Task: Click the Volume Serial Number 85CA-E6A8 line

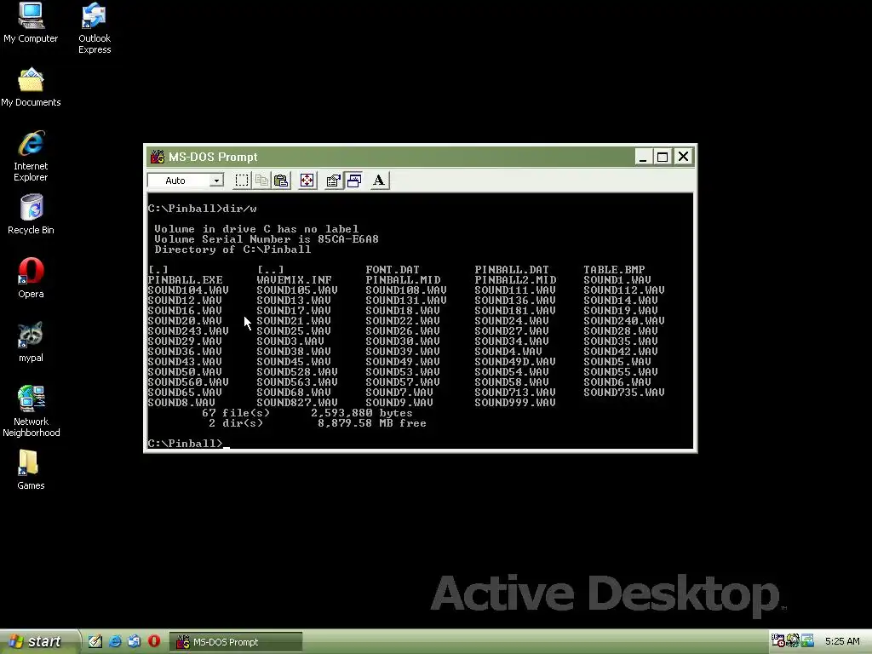Action: (x=267, y=239)
